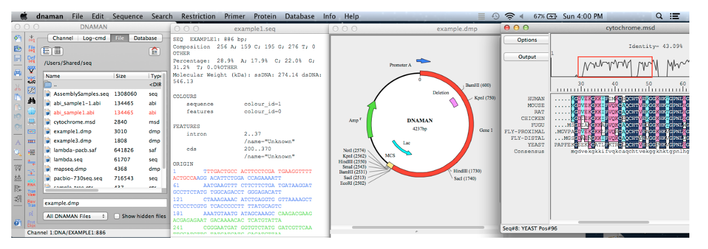Click the help question mark icon
The width and height of the screenshot is (708, 249).
[18, 223]
